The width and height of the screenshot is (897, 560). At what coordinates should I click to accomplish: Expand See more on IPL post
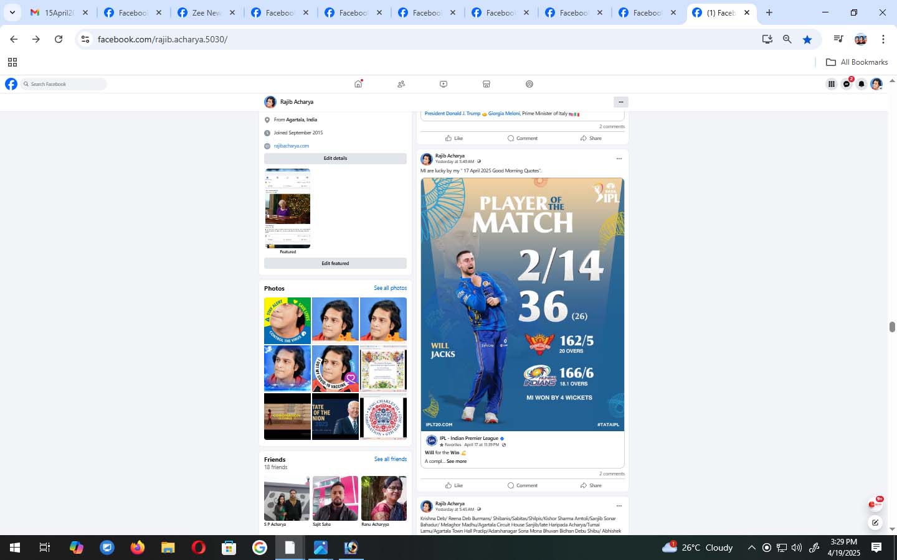coord(457,461)
